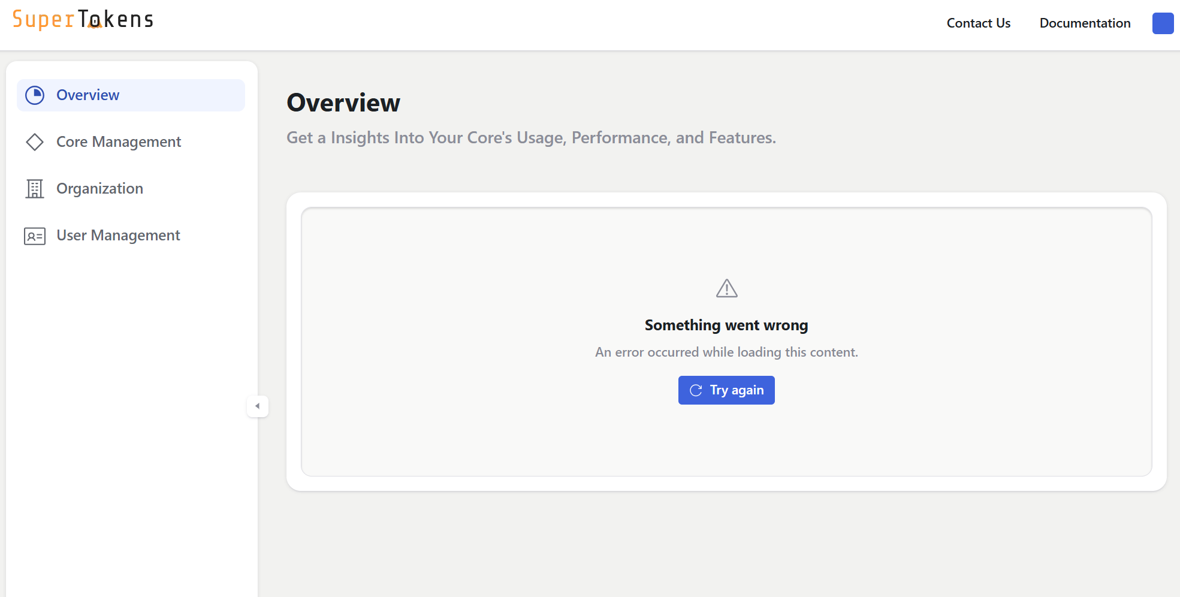
Task: Click the User Management ID card icon
Action: pyautogui.click(x=35, y=236)
